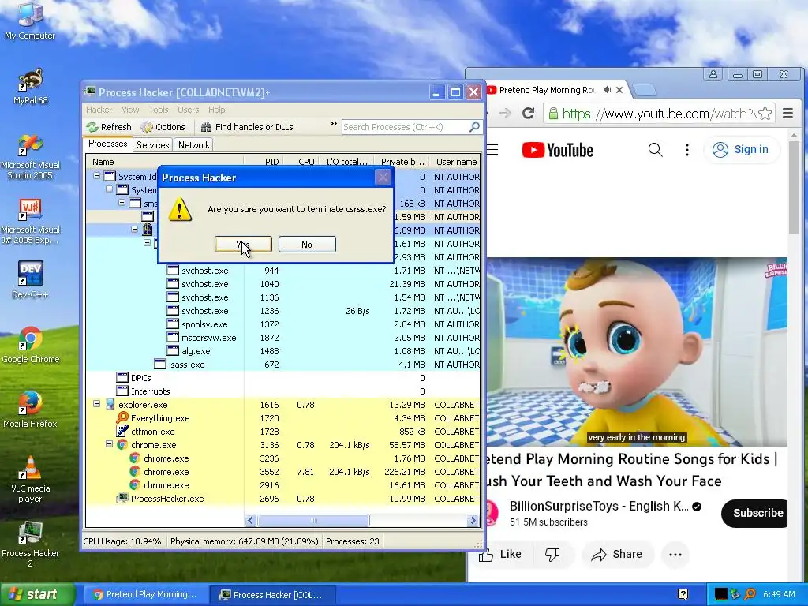
Task: Sort by the CPU column header
Action: [301, 162]
